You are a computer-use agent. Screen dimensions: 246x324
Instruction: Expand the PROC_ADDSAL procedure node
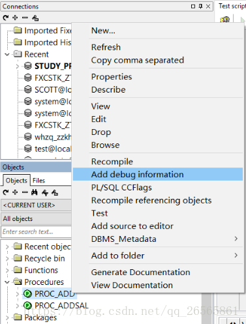click(18, 306)
